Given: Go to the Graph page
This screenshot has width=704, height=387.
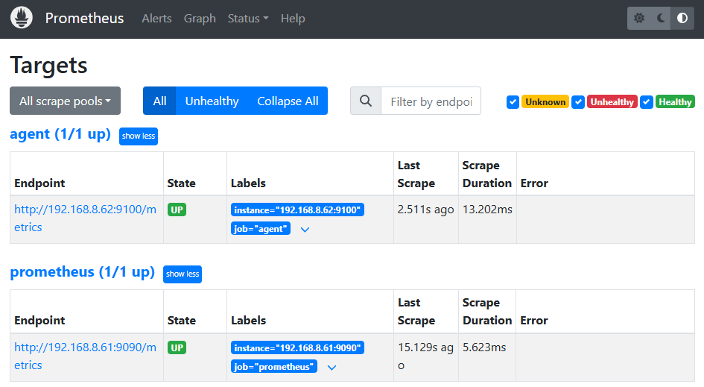Looking at the screenshot, I should [200, 19].
